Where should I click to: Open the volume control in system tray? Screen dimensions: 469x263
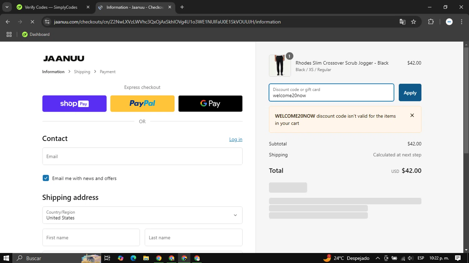(411, 258)
